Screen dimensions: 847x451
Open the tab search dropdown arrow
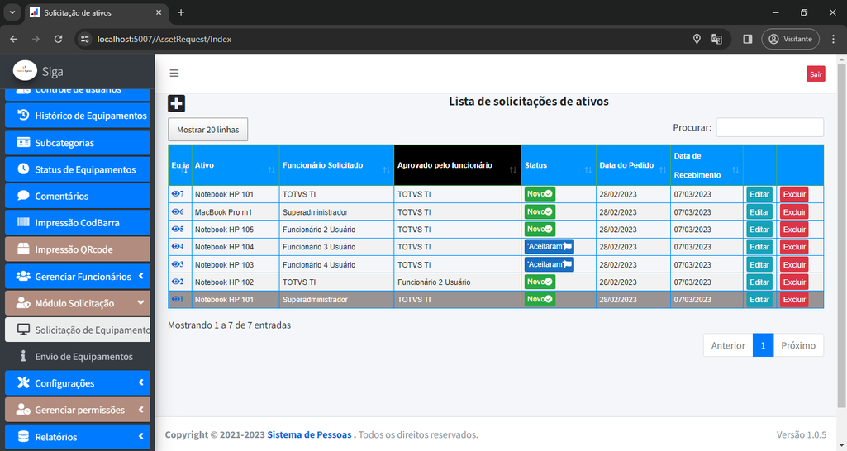pos(12,12)
